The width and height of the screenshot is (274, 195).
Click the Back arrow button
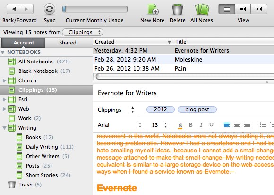13,9
